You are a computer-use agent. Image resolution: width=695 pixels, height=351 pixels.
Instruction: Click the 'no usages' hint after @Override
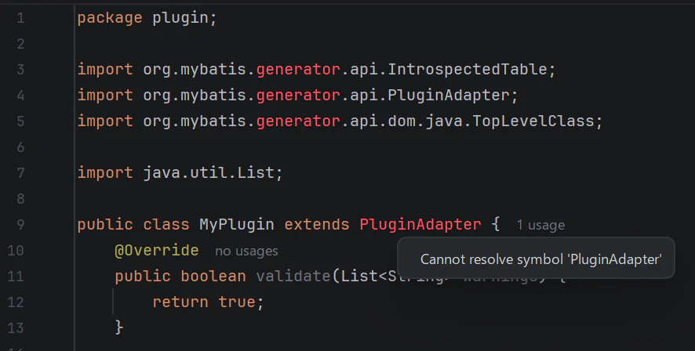246,251
